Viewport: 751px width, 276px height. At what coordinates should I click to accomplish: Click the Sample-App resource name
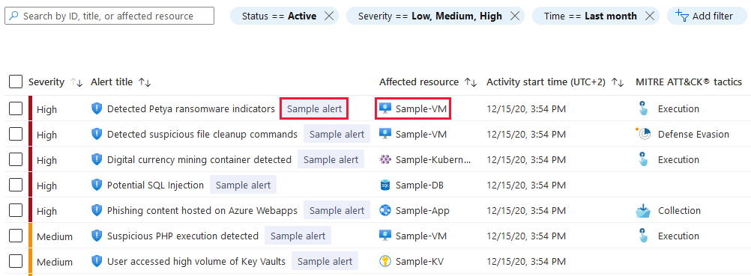point(423,210)
